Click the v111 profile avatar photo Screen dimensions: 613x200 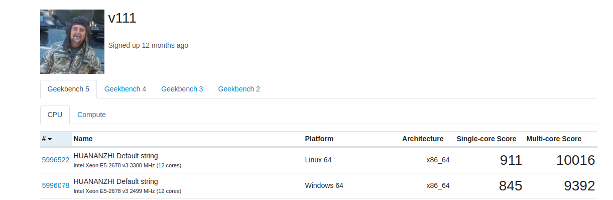pos(72,41)
